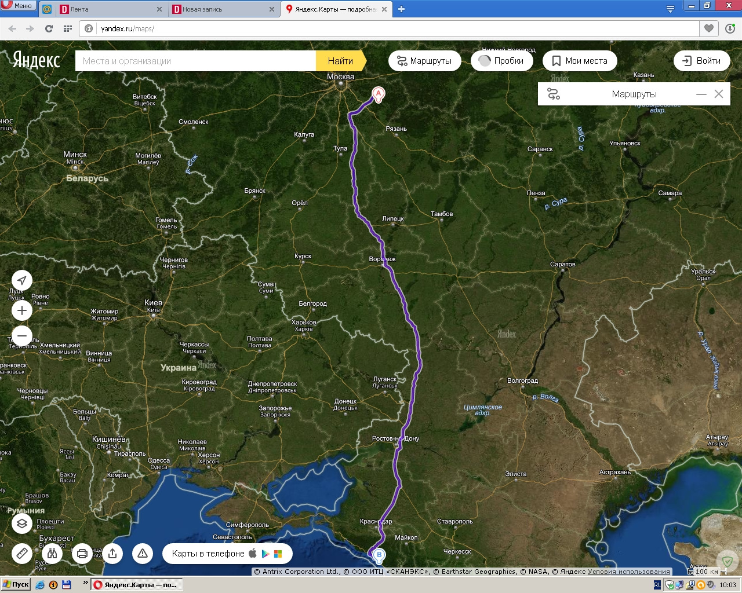Collapse the Маршруты panel with minus
This screenshot has height=593, width=742.
[x=701, y=94]
